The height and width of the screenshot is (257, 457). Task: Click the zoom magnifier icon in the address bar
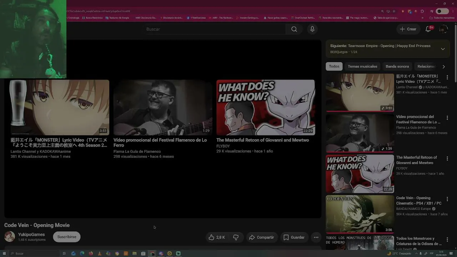coord(383,11)
